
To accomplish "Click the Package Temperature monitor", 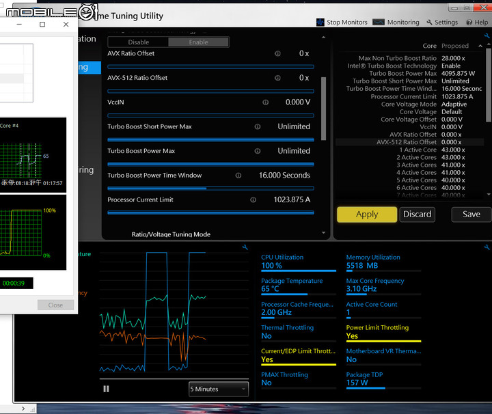I will click(299, 286).
